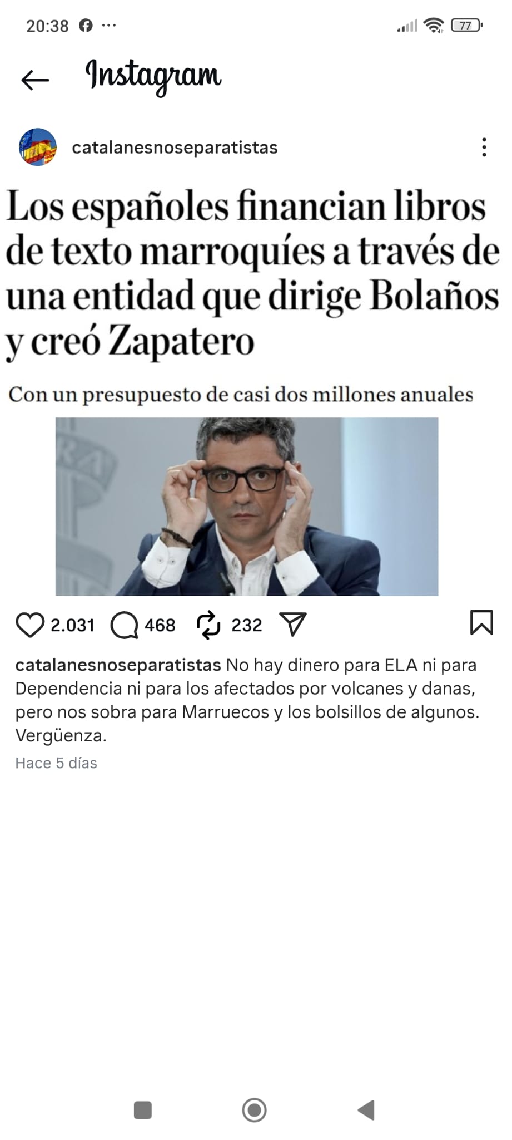Open comments via speech bubble icon
512x1140 pixels.
[124, 625]
